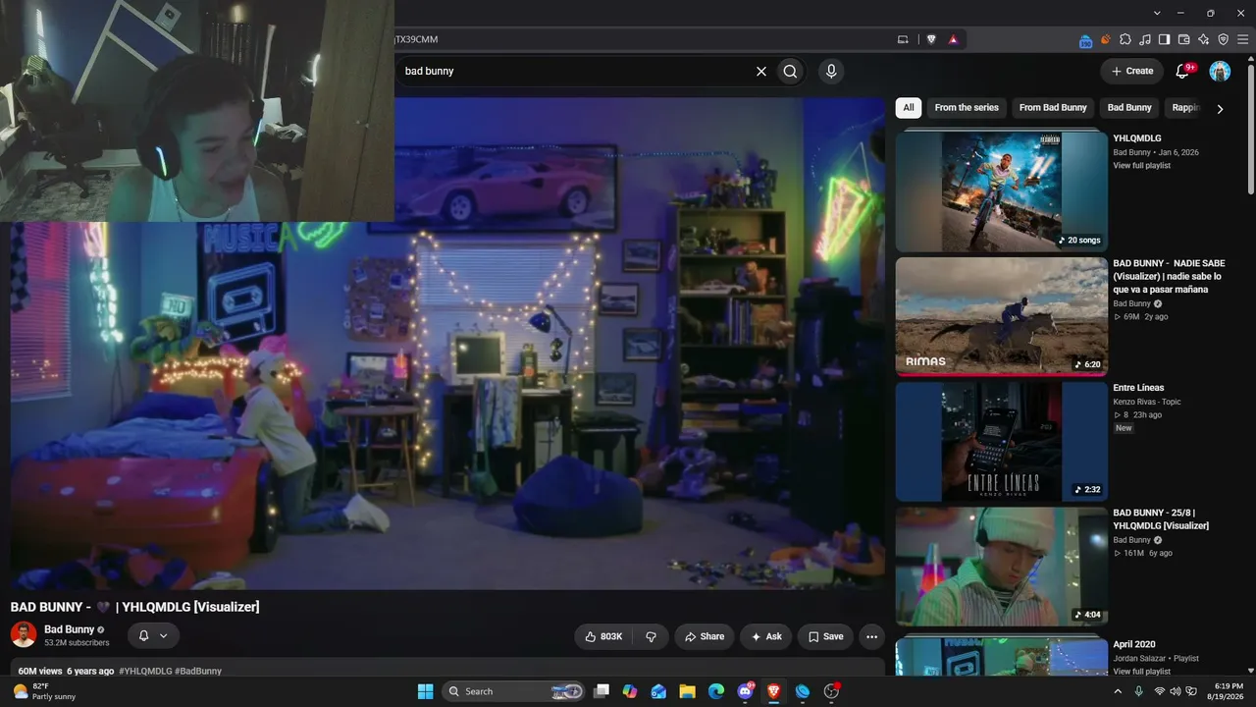Click the Share button
1256x707 pixels.
704,636
